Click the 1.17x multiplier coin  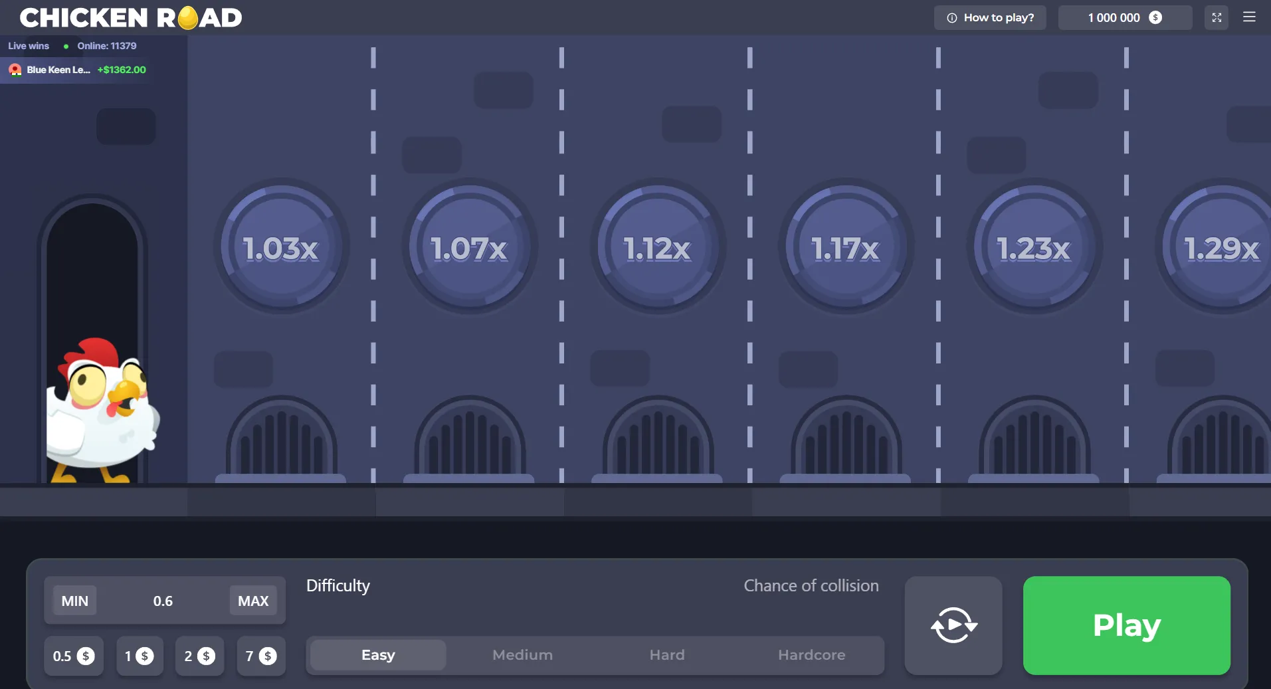point(845,247)
